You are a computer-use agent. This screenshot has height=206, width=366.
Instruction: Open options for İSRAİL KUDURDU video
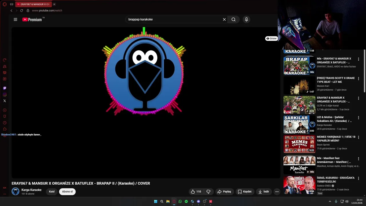[359, 178]
